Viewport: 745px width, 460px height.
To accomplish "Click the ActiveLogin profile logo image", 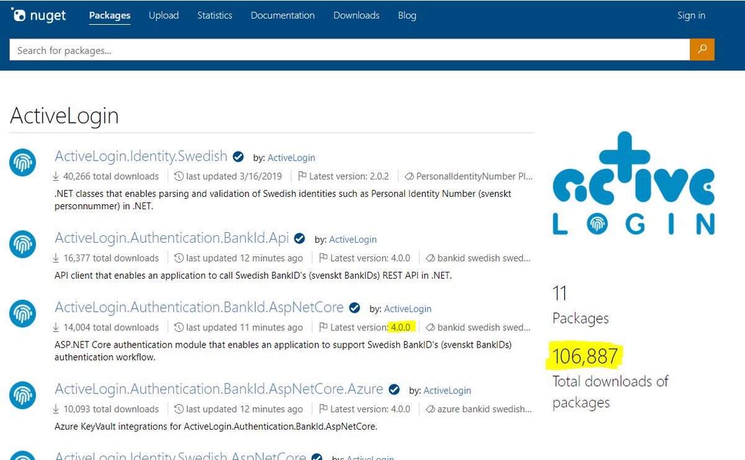I will tap(634, 184).
